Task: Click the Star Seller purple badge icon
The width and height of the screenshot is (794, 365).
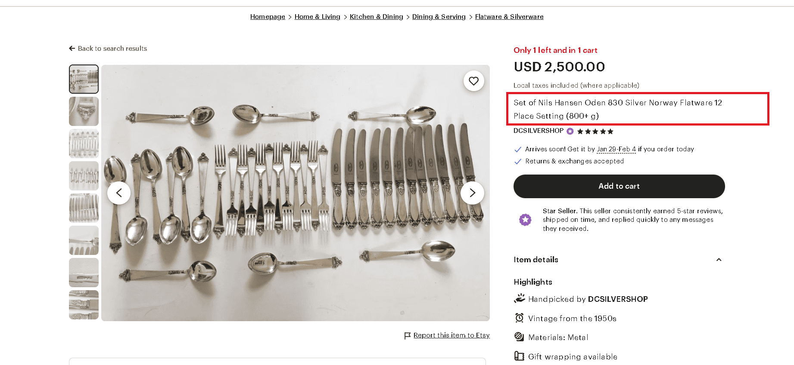Action: (x=525, y=220)
